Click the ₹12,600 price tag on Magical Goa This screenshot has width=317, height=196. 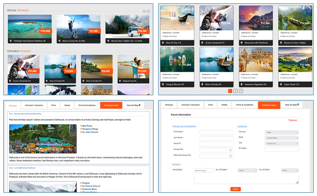(x=143, y=71)
